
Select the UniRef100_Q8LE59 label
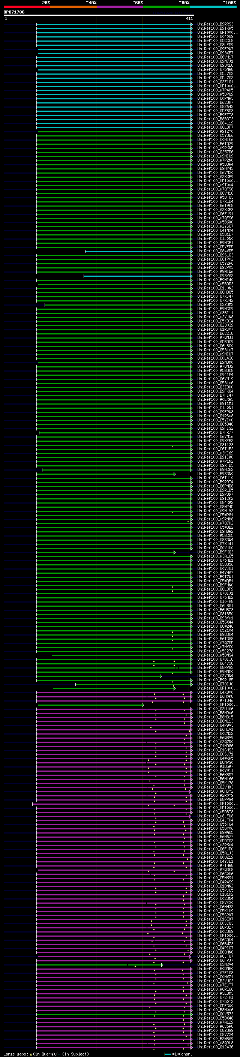tap(215, 45)
